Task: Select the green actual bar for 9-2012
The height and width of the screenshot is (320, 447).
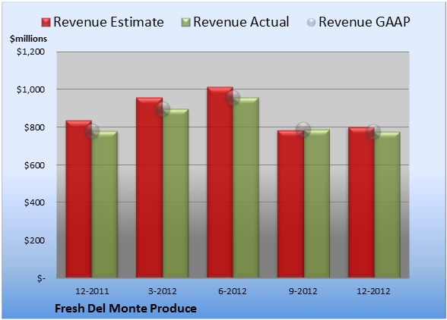Action: [317, 203]
